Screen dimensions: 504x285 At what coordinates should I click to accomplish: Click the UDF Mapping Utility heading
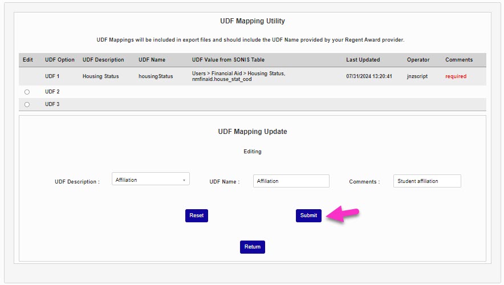(x=252, y=21)
